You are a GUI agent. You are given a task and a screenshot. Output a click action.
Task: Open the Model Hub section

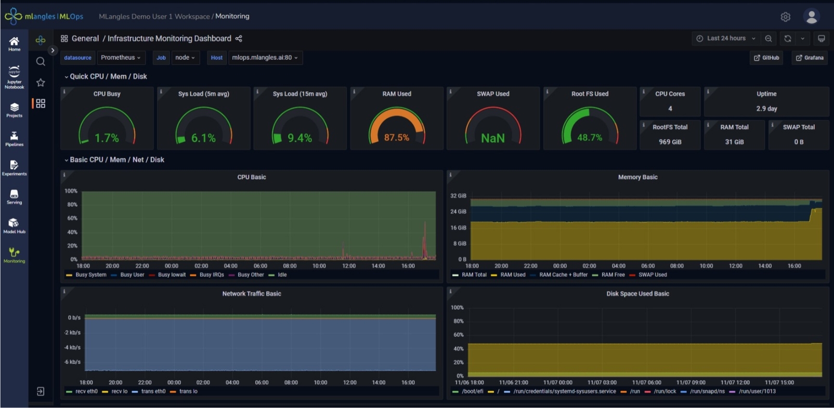[x=14, y=226]
